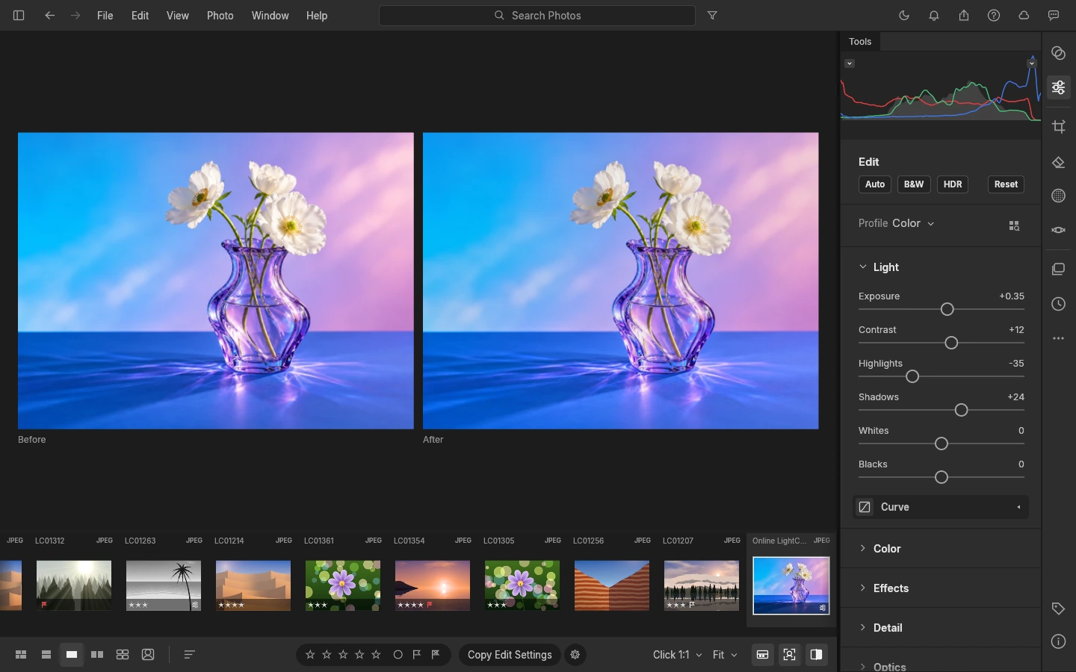Open the File menu
Image resolution: width=1076 pixels, height=672 pixels.
[x=105, y=15]
